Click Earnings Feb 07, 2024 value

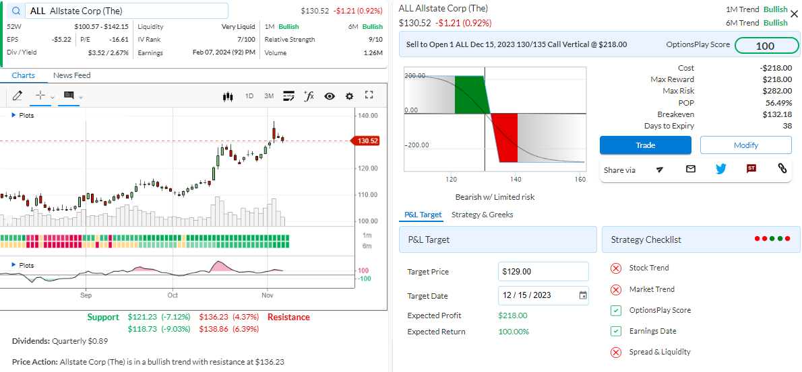point(224,52)
